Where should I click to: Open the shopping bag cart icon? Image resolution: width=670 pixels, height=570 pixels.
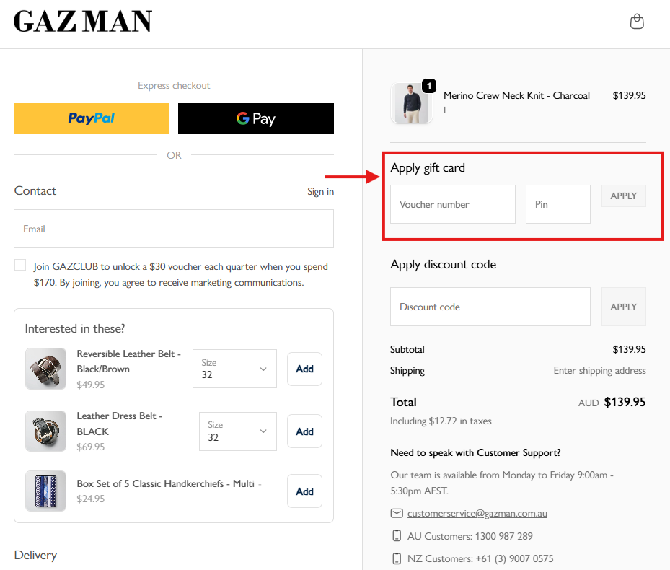637,22
